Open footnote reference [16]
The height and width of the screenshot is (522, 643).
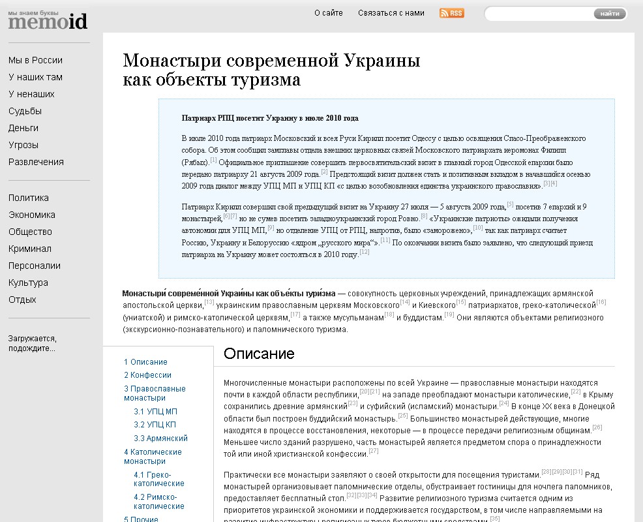pyautogui.click(x=601, y=302)
